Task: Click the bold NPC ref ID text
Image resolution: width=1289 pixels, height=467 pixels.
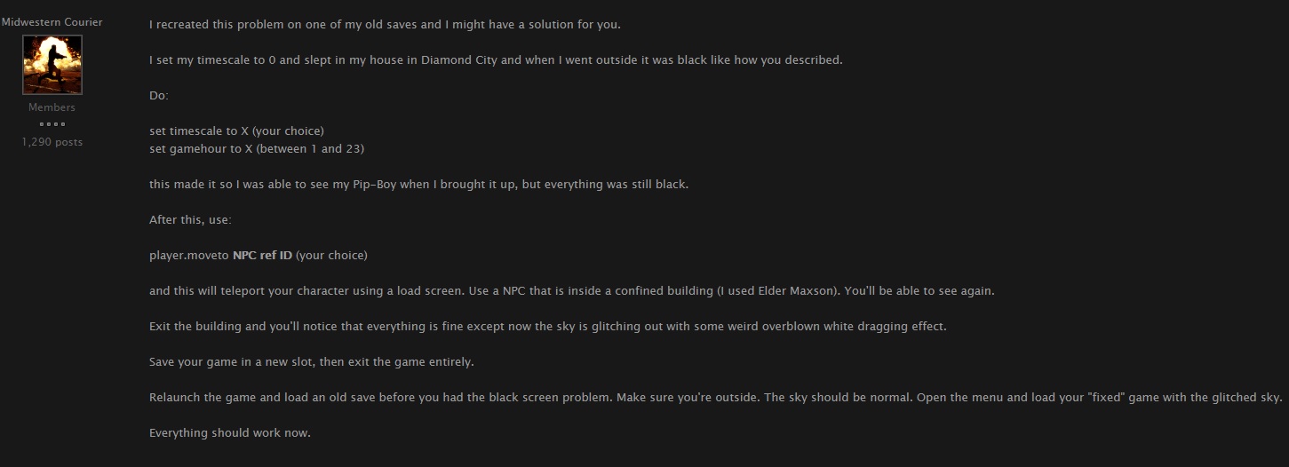Action: 262,256
